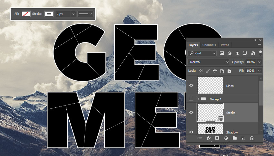The image size is (274, 156).
Task: Add a layer mask
Action: (x=217, y=138)
